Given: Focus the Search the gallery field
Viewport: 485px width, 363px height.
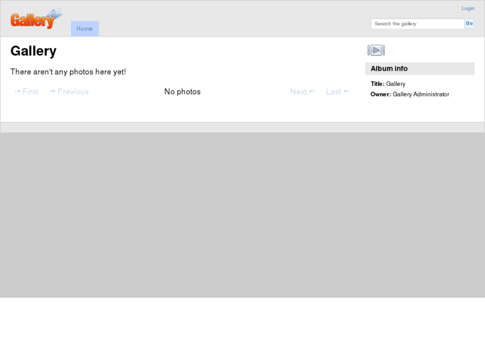Looking at the screenshot, I should (x=418, y=24).
